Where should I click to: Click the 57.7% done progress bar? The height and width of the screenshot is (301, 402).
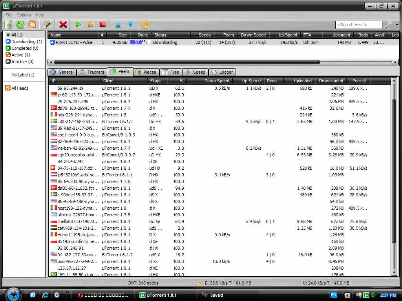tap(140, 42)
